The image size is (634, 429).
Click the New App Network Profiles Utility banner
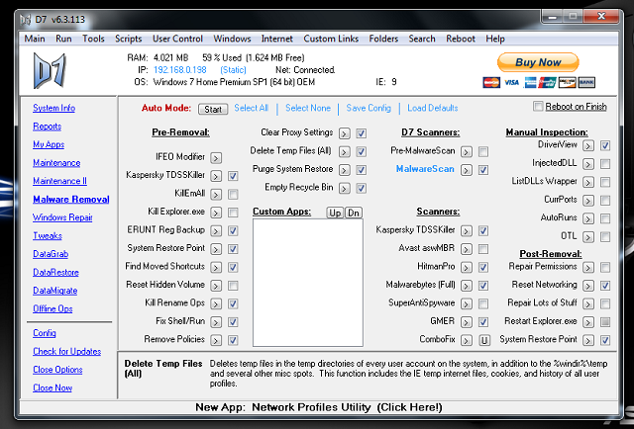click(x=319, y=407)
